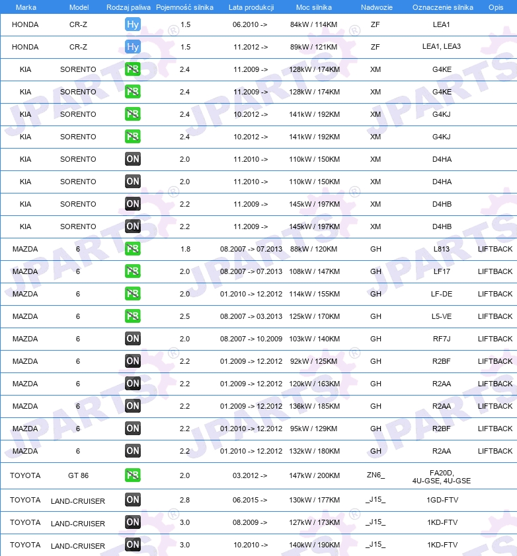Click the ON diesel icon in the 95kW / 129KM row

pyautogui.click(x=133, y=429)
